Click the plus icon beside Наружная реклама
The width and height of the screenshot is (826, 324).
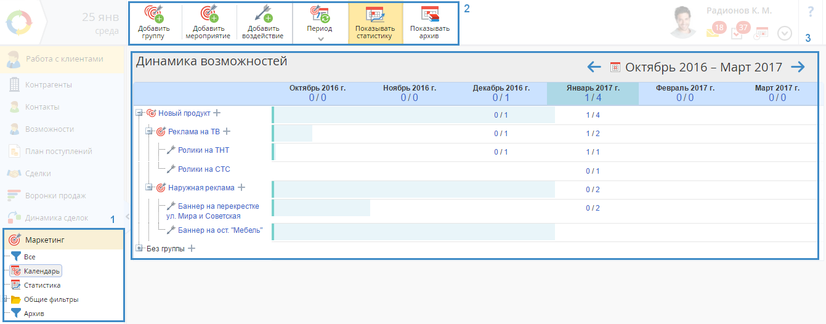pos(241,188)
